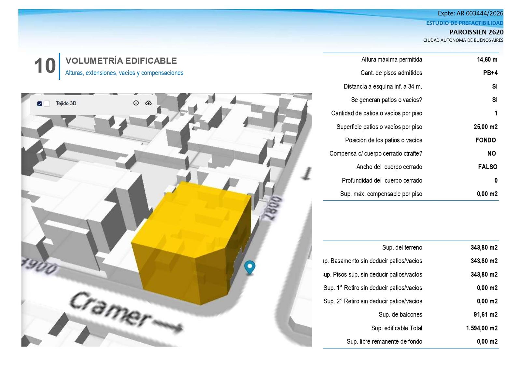Click the 'Expte: AR 003444/2026' header text

471,13
